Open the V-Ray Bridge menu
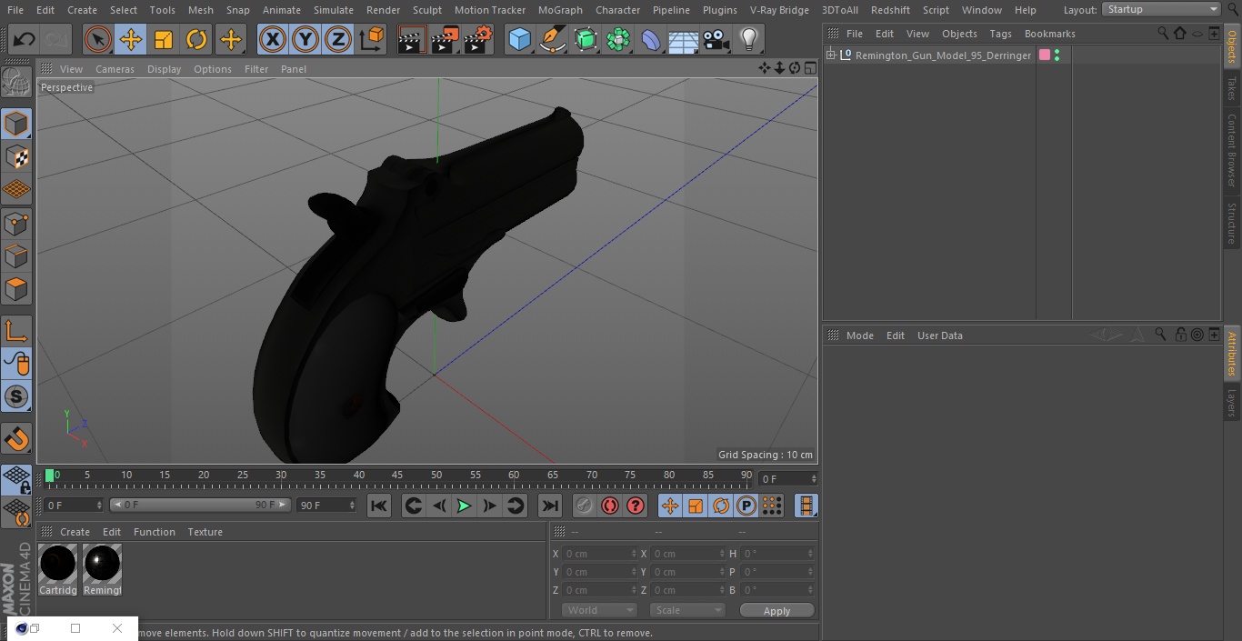1242x641 pixels. (x=779, y=10)
